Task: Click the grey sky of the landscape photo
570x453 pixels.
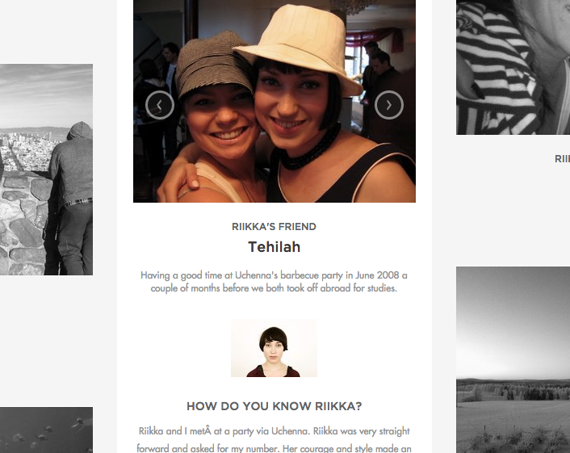Action: click(513, 320)
